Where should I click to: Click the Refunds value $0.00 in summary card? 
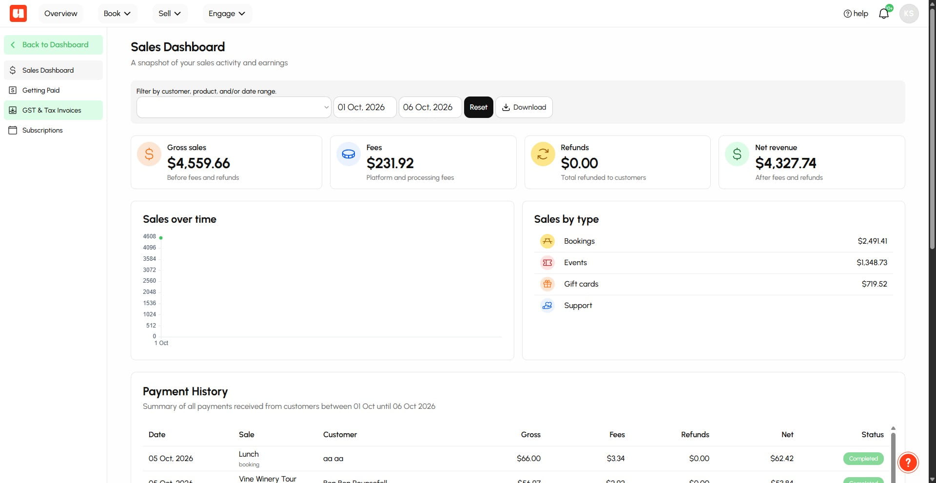click(579, 163)
